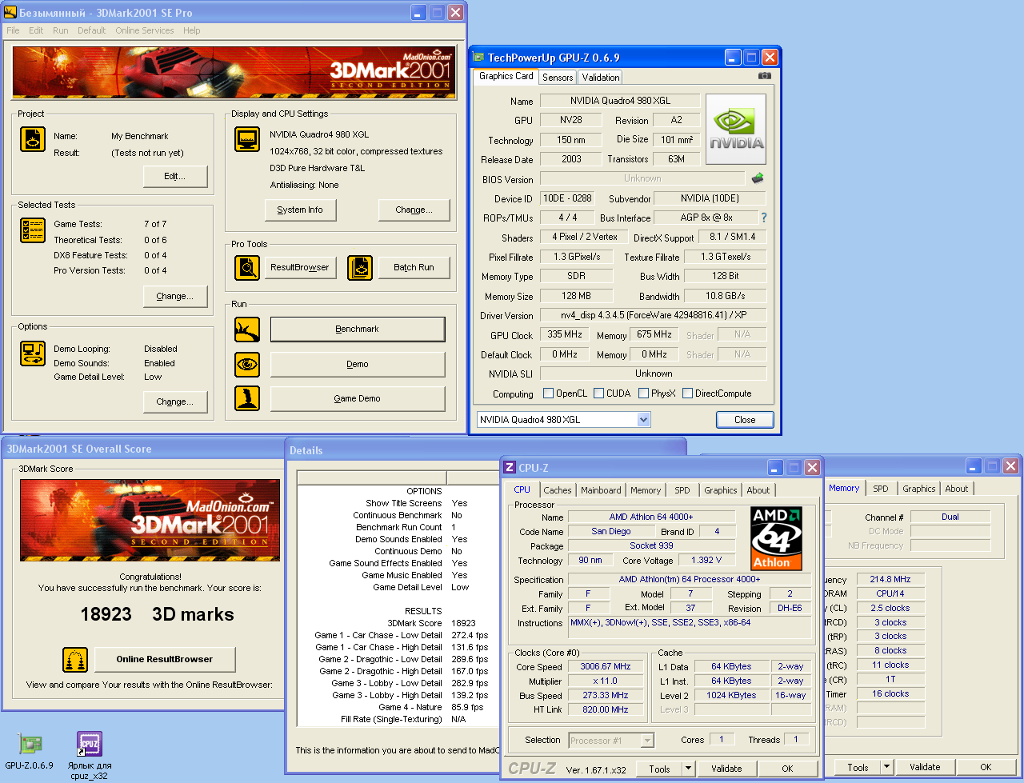Start the test with the Benchmark button
The image size is (1024, 783).
(x=358, y=330)
